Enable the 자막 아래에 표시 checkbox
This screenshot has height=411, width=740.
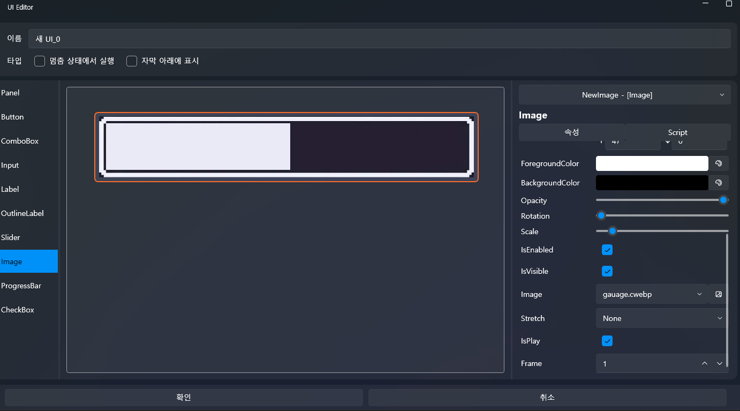click(x=132, y=61)
